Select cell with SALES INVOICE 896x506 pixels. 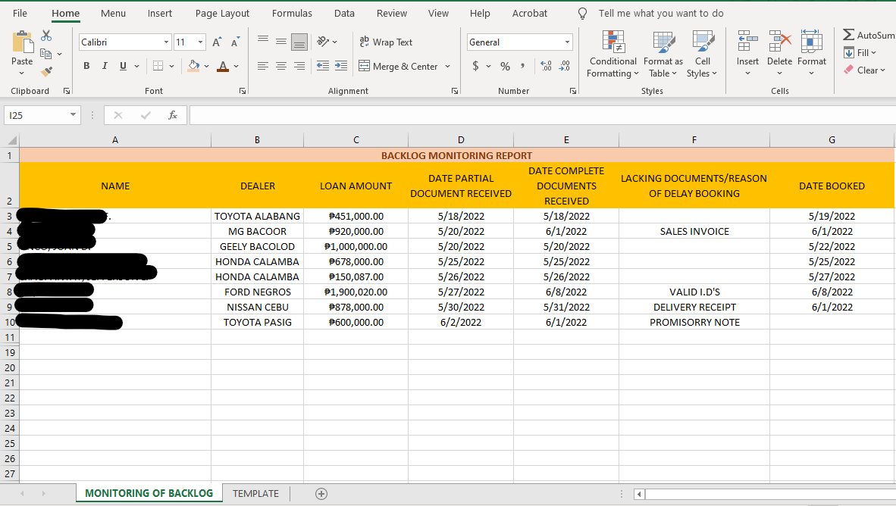[x=694, y=231]
